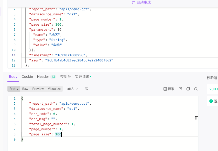Open the utf8 encoding dropdown
The width and height of the screenshot is (218, 151).
pos(72,89)
